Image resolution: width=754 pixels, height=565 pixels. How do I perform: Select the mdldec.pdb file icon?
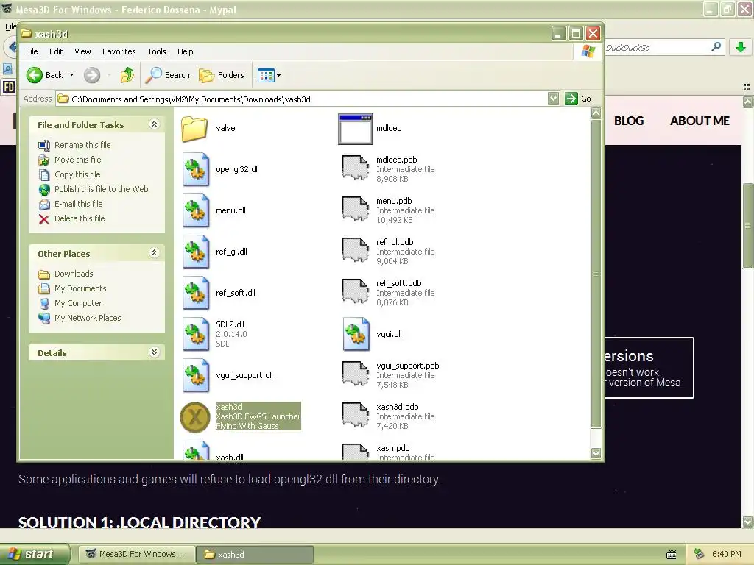(x=356, y=167)
